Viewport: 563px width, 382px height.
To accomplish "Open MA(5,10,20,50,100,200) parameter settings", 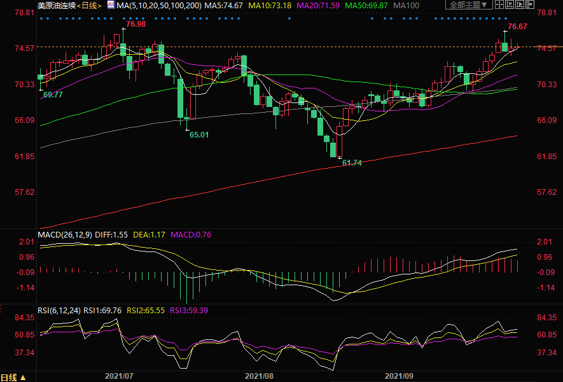I will (x=160, y=5).
